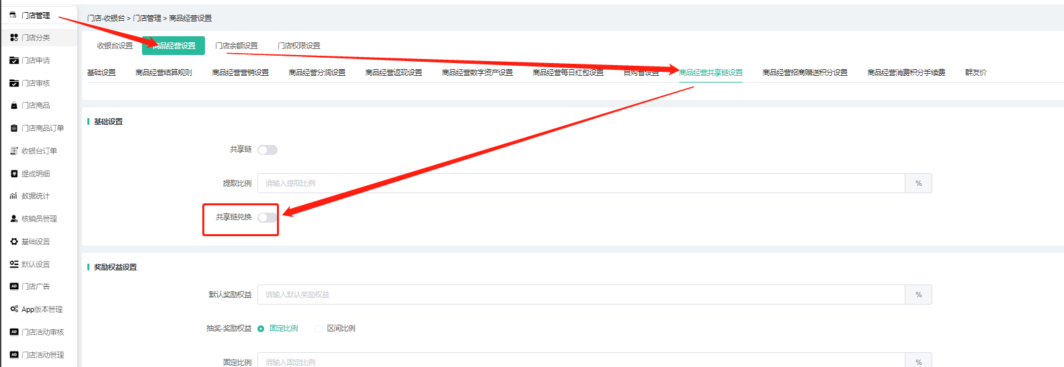Open the 门店申请 sidebar icon
The image size is (1064, 367).
(x=14, y=60)
